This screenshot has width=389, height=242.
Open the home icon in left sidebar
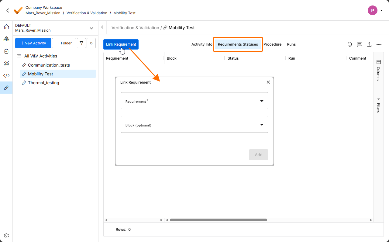pos(6,27)
